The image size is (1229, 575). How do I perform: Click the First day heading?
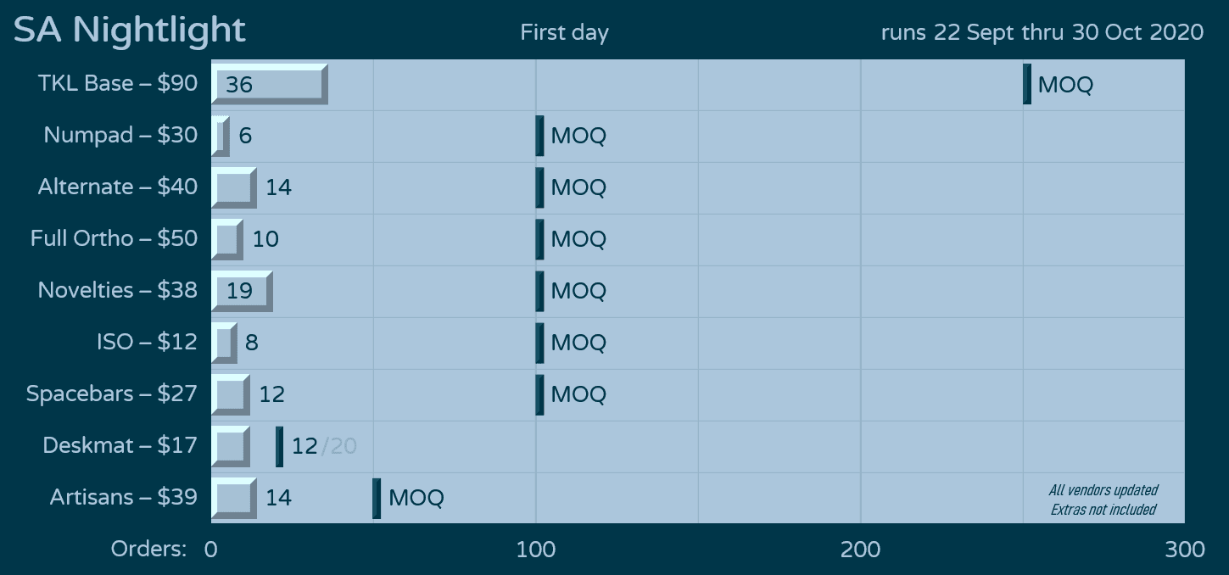pyautogui.click(x=564, y=32)
